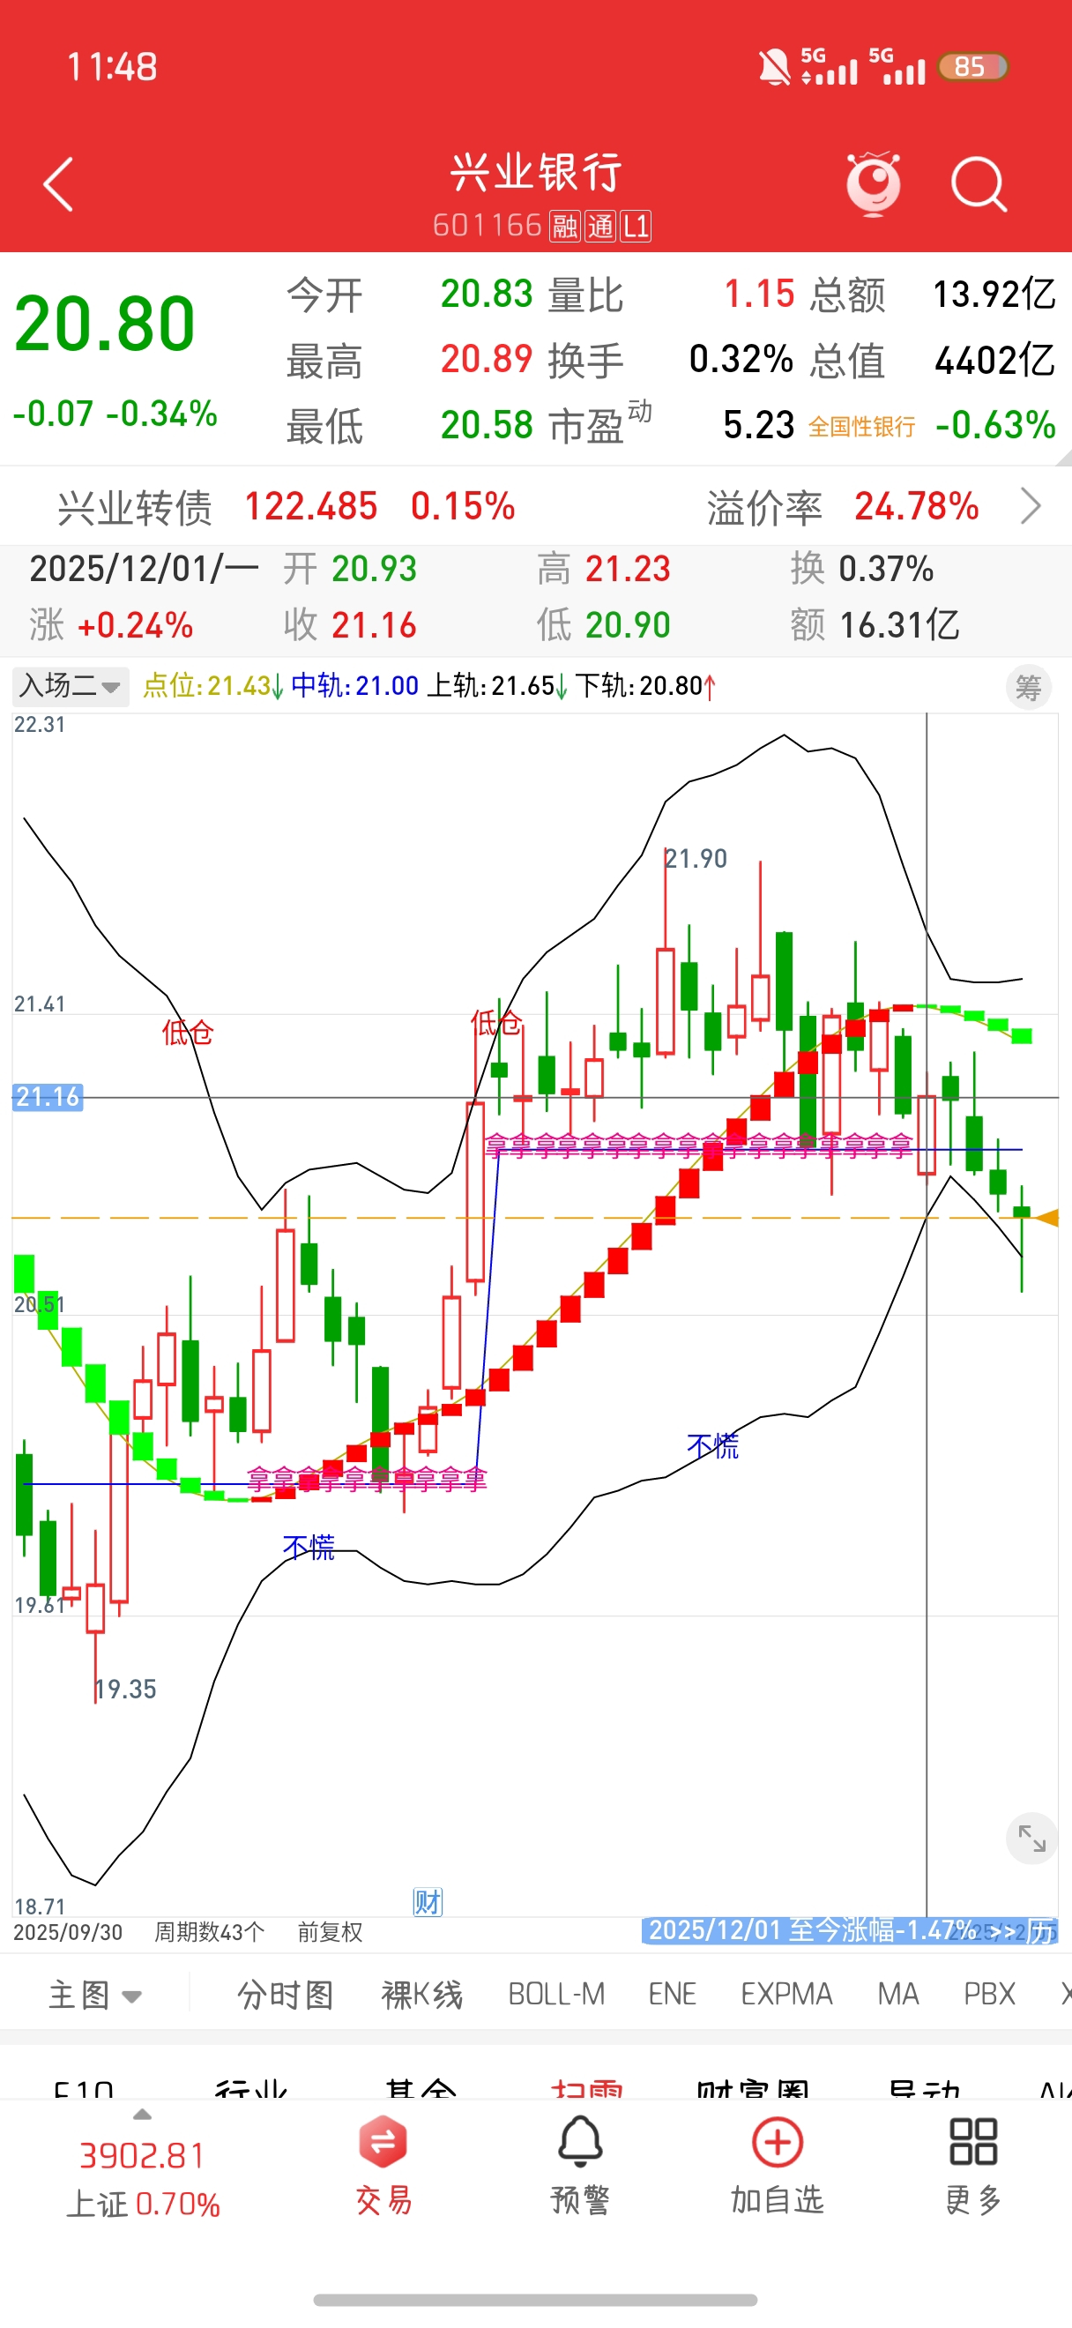Tap the 量比 1.15 value
The image size is (1072, 2328).
coord(760,295)
